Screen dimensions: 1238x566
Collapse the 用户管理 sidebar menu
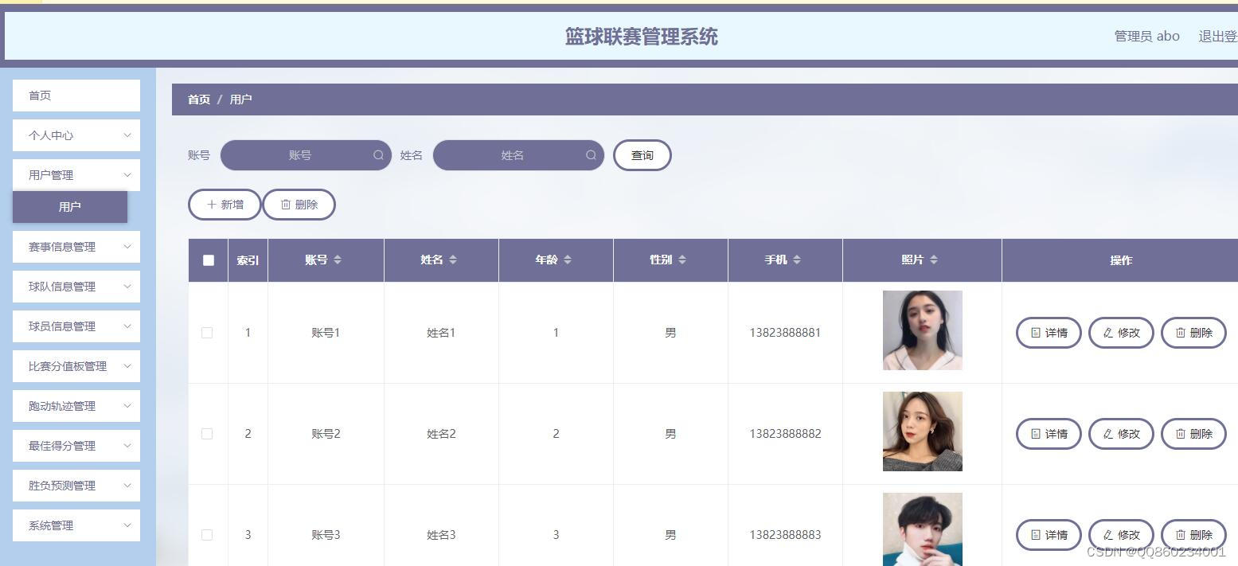coord(76,175)
